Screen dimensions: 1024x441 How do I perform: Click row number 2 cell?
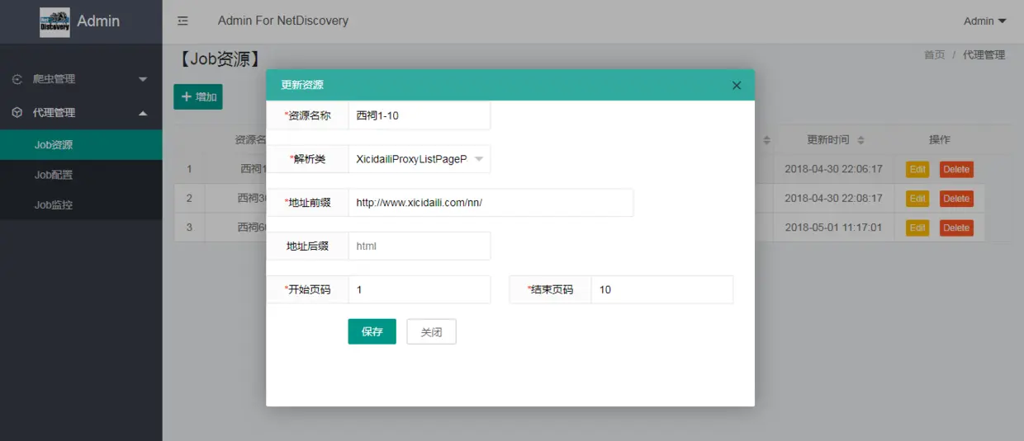[189, 199]
